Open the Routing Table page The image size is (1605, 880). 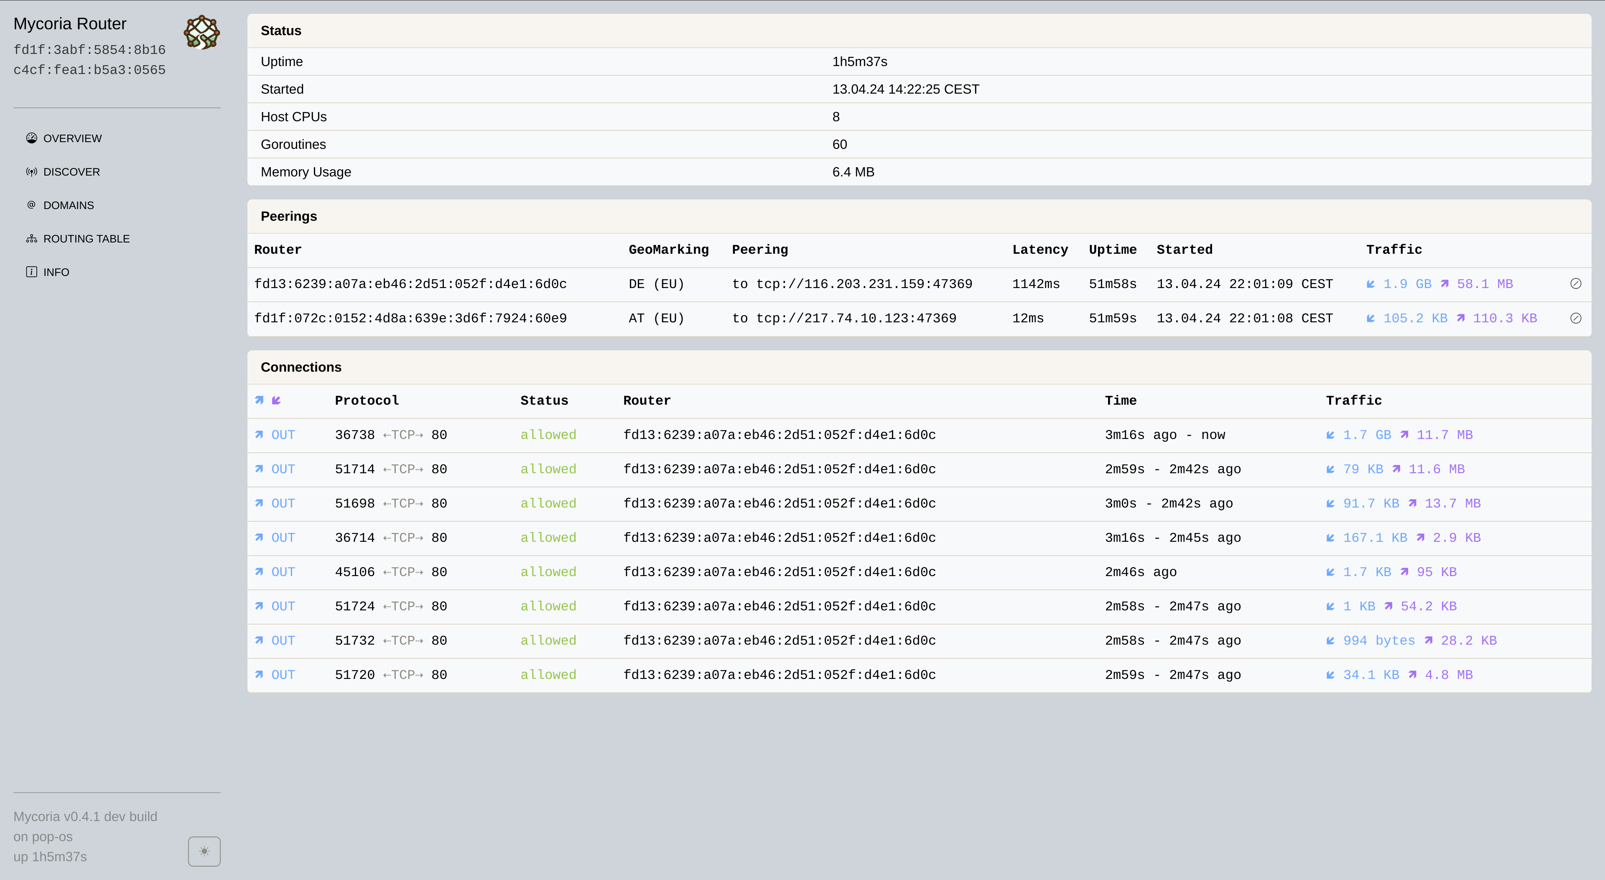tap(78, 239)
